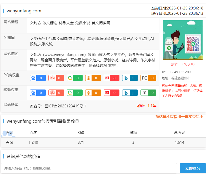Screen dimensions: 206x174
Task: Click the Sogou badge in PC端权重 row
Action: 56,78
